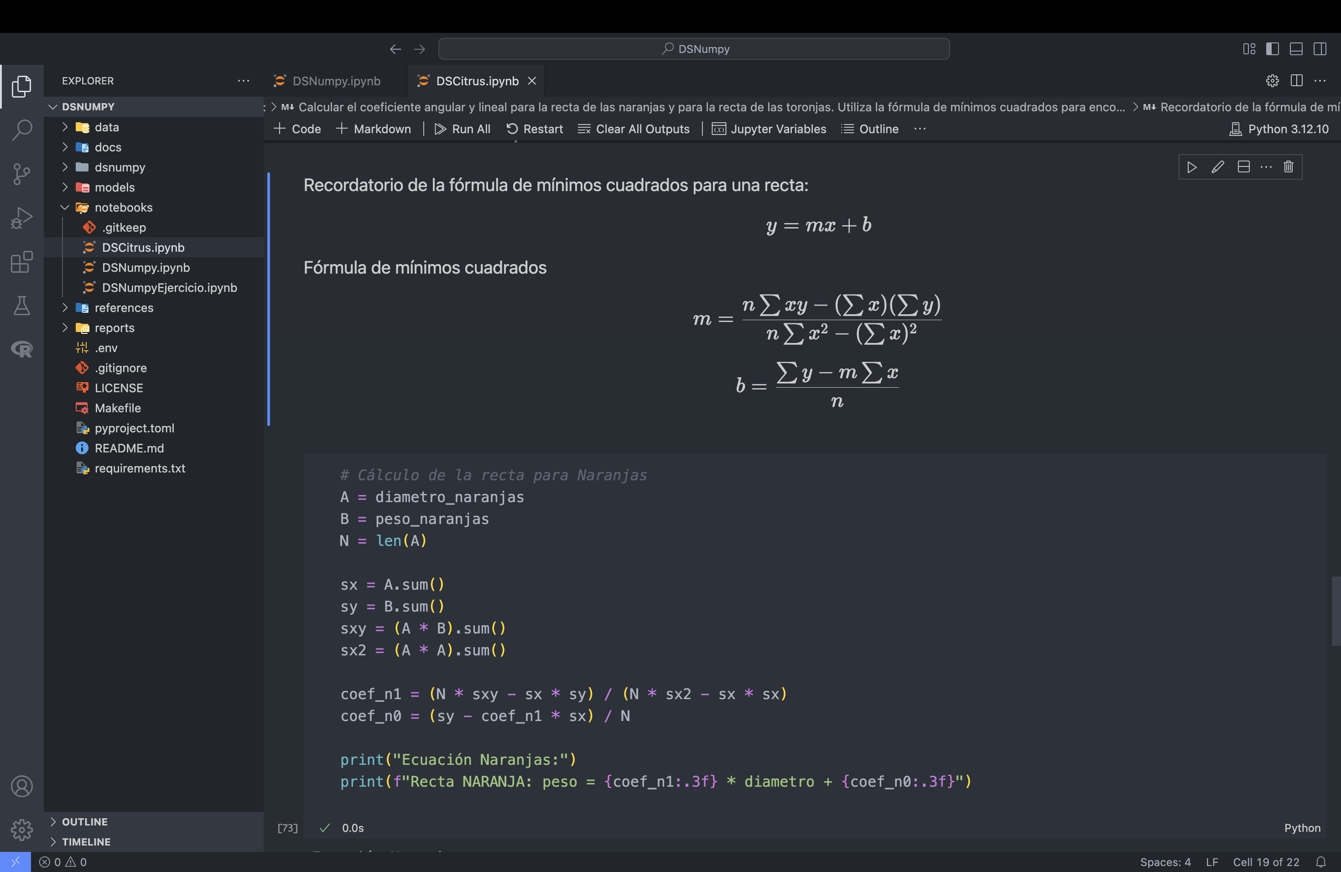The width and height of the screenshot is (1341, 872).
Task: Expand the docs folder
Action: (154, 147)
